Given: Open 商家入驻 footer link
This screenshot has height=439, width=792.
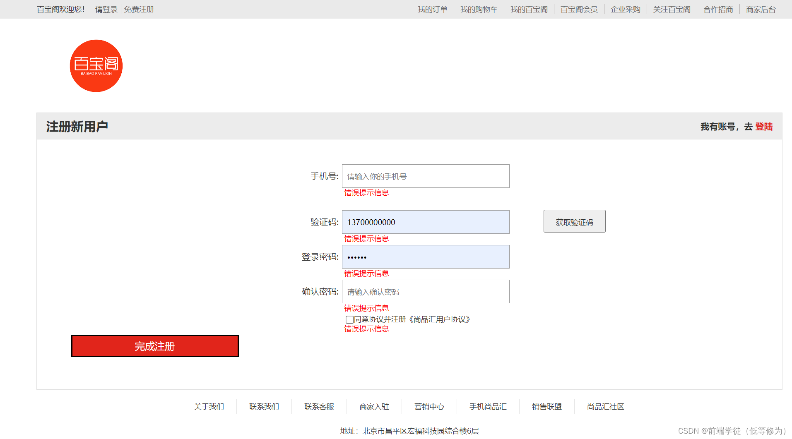Looking at the screenshot, I should [x=374, y=407].
